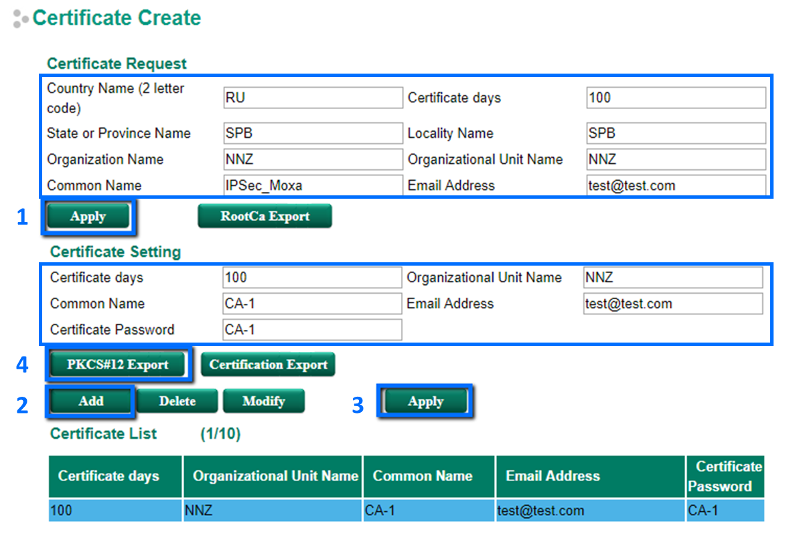Image resolution: width=803 pixels, height=556 pixels.
Task: Click the Modify button
Action: pos(264,401)
